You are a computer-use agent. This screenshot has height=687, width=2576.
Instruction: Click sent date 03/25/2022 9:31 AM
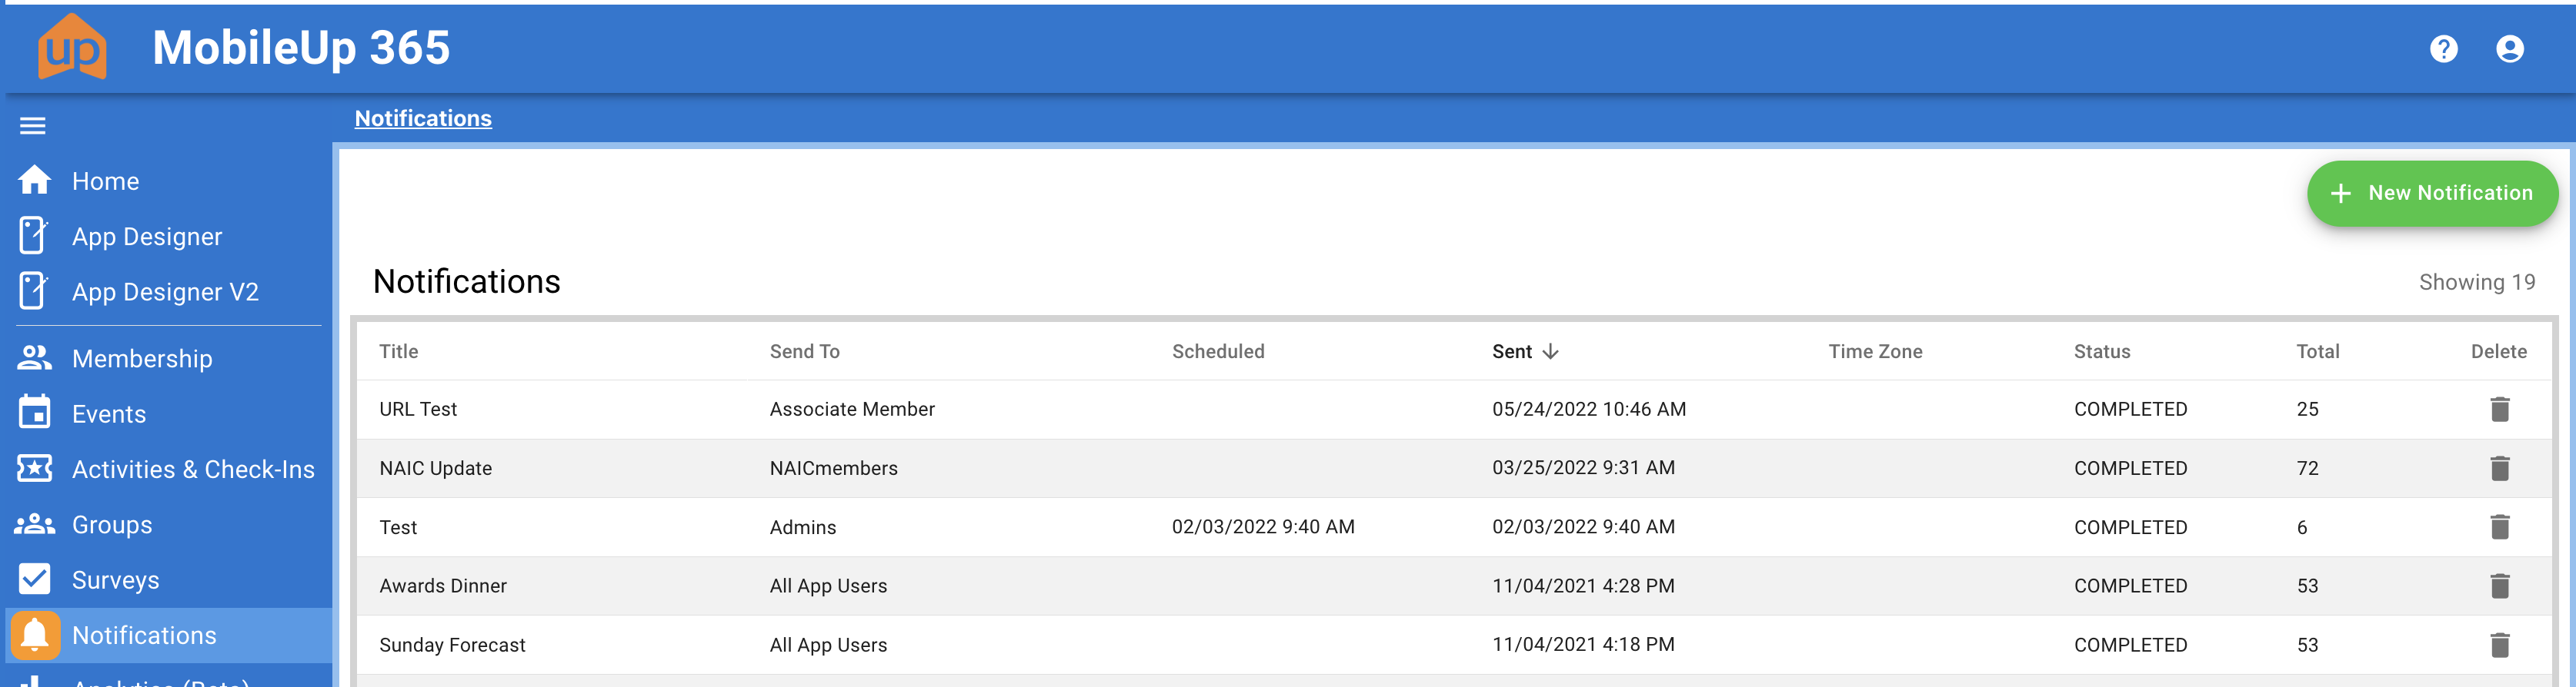tap(1583, 467)
